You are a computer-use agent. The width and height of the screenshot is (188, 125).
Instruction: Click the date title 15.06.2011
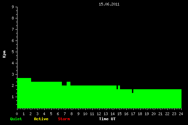[x=109, y=4]
